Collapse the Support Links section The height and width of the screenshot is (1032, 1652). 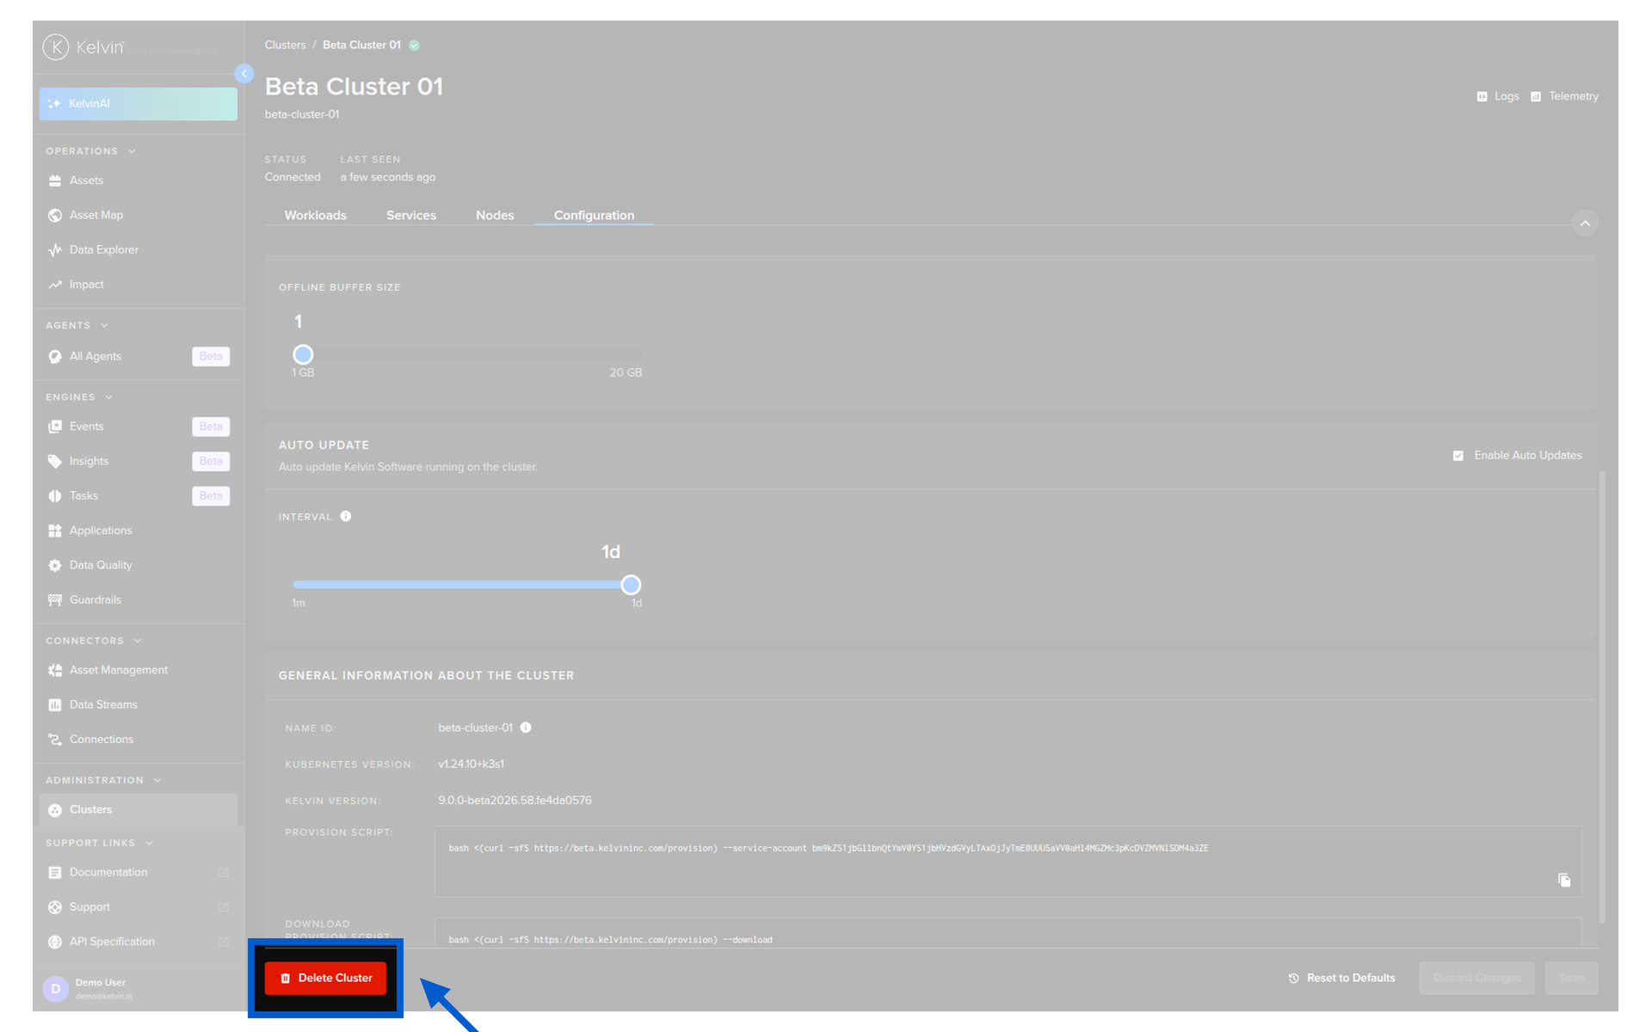(149, 843)
